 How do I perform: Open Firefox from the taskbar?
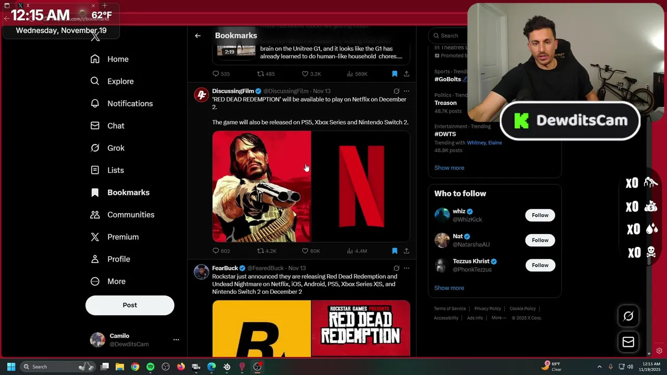pos(181,367)
